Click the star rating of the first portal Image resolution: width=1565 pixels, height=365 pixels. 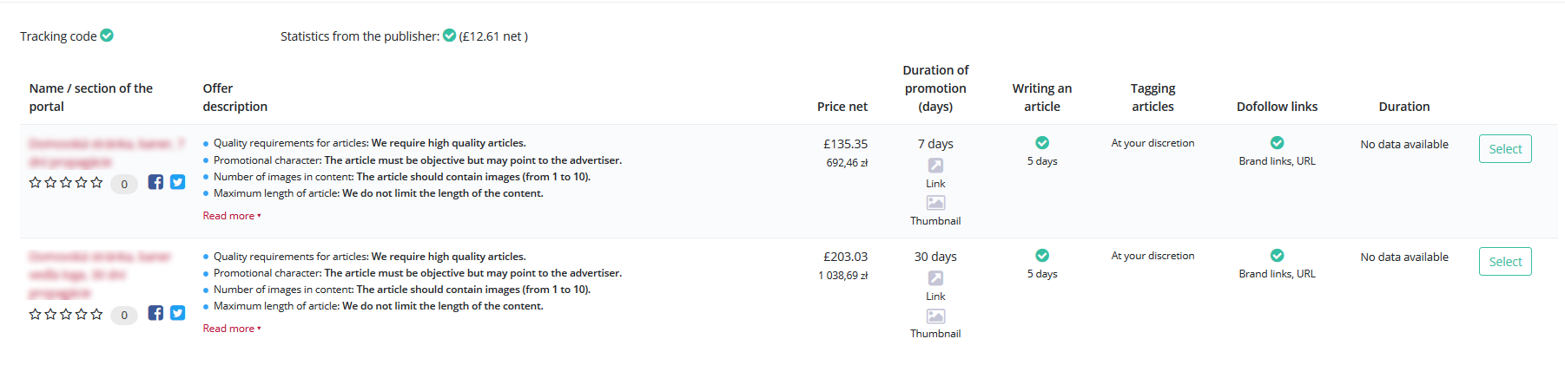[x=66, y=183]
